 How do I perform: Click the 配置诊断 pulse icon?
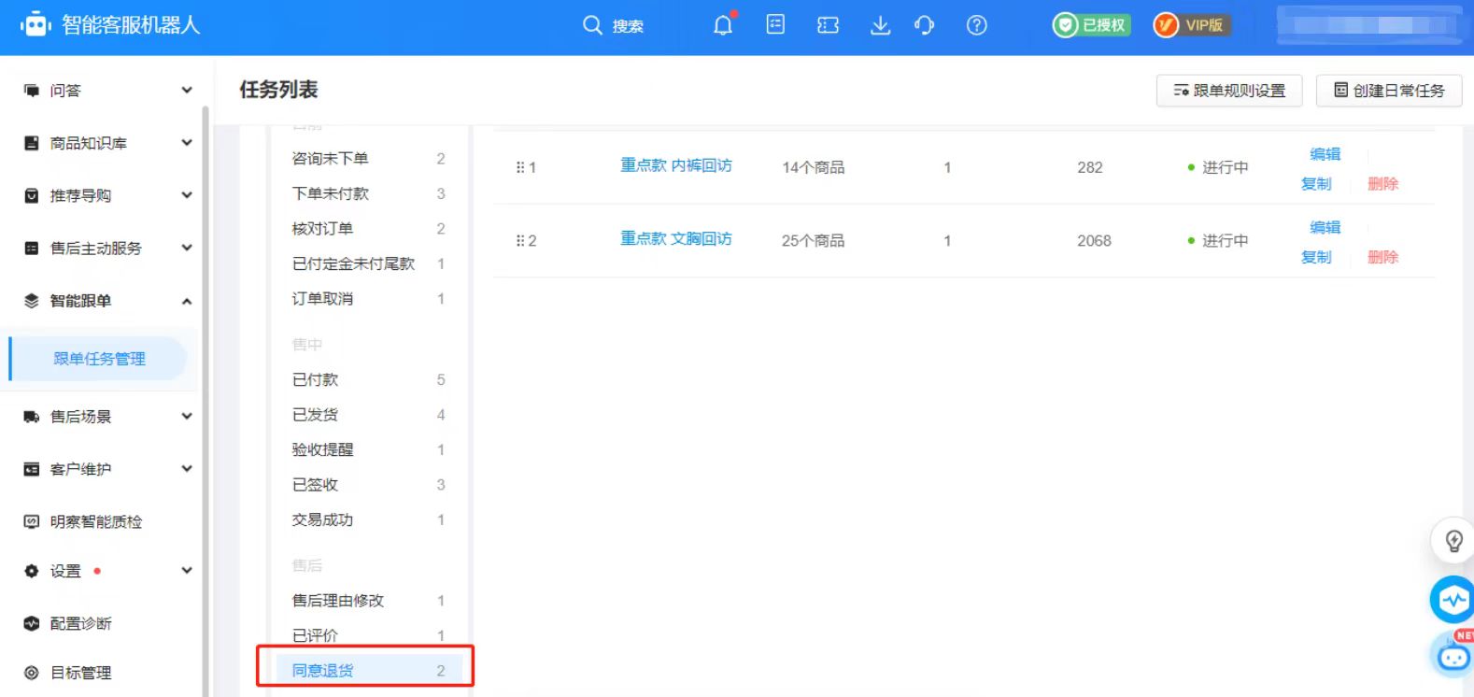32,623
